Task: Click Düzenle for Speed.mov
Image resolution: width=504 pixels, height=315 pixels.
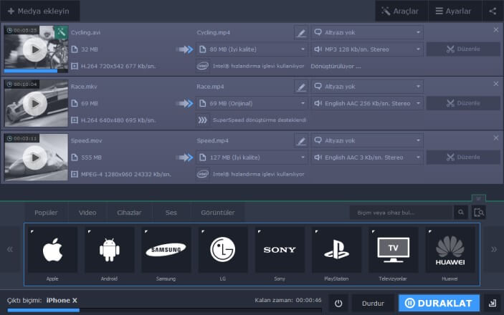Action: (x=463, y=157)
